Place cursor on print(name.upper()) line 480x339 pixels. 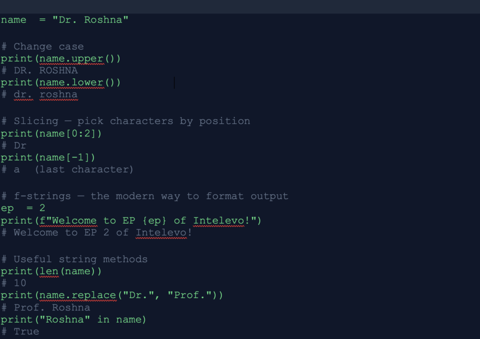[x=60, y=59]
